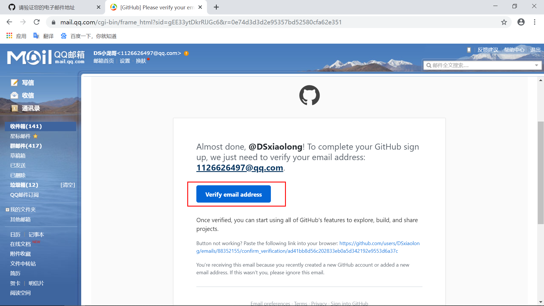Click the [清空] empty trash link
This screenshot has width=544, height=306.
[68, 185]
